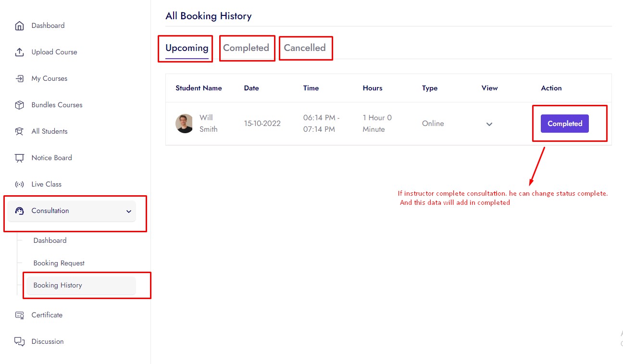Open Booking History submenu item

pos(58,285)
